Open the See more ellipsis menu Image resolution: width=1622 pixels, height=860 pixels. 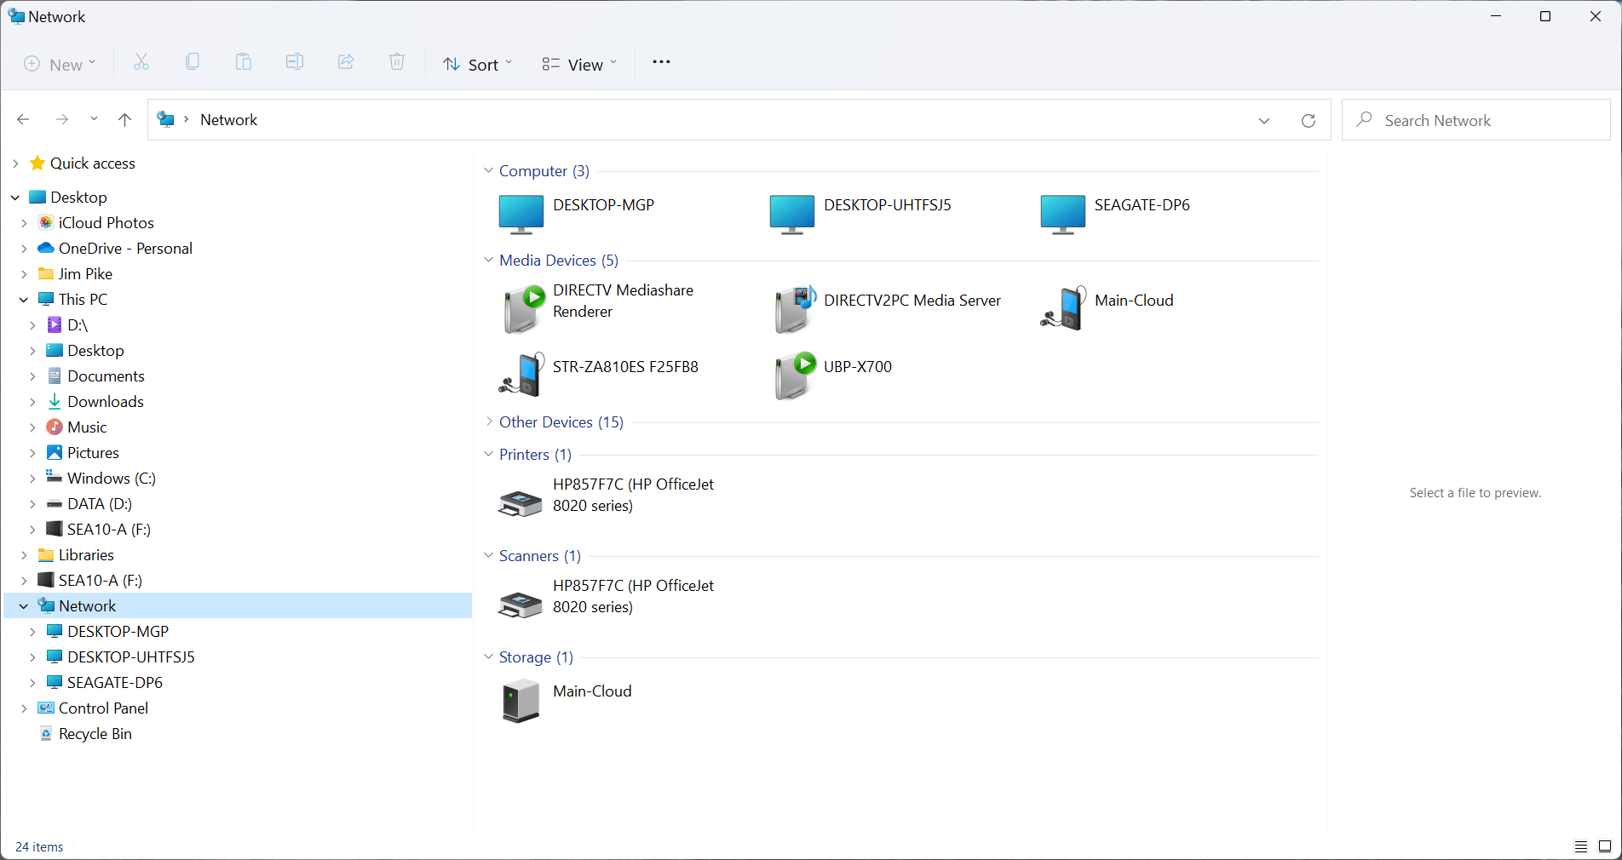click(661, 62)
